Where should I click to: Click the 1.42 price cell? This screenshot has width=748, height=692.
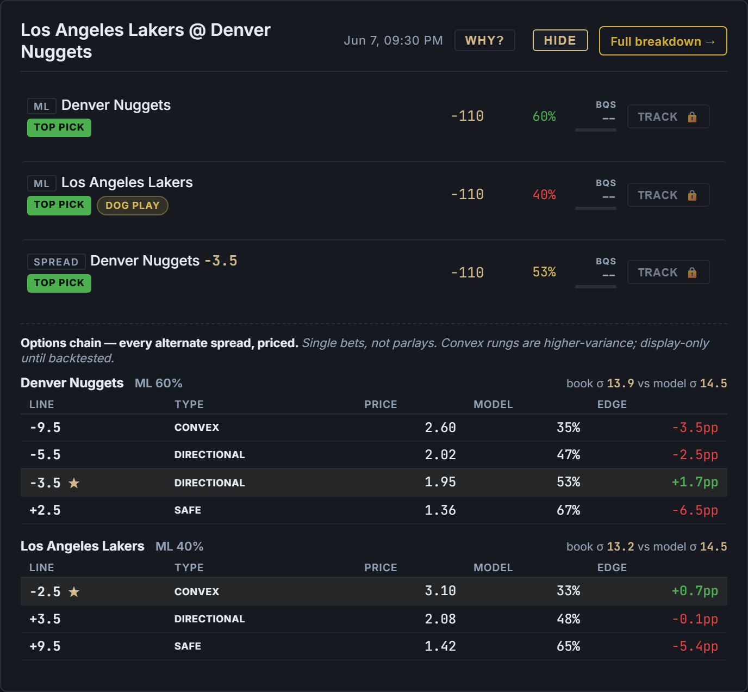pos(440,646)
